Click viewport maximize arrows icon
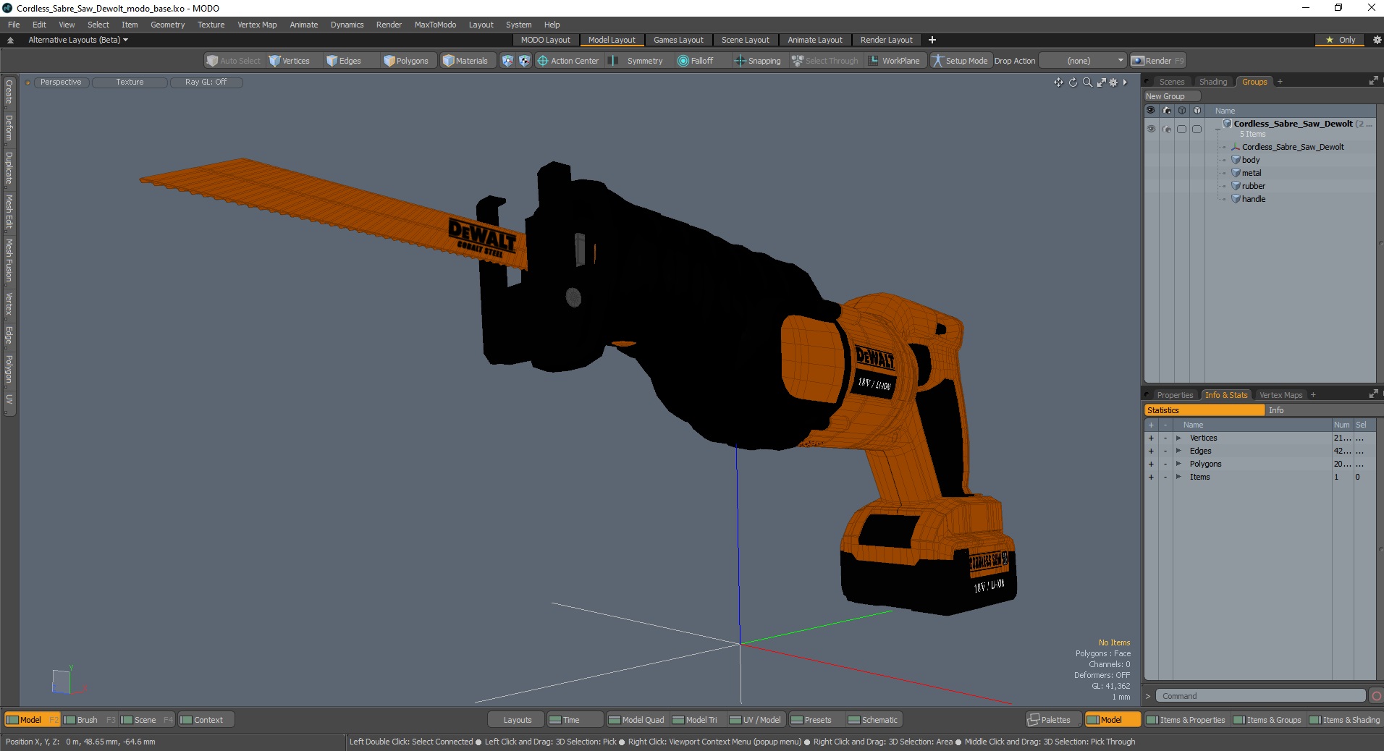Viewport: 1384px width, 751px height. click(1101, 82)
